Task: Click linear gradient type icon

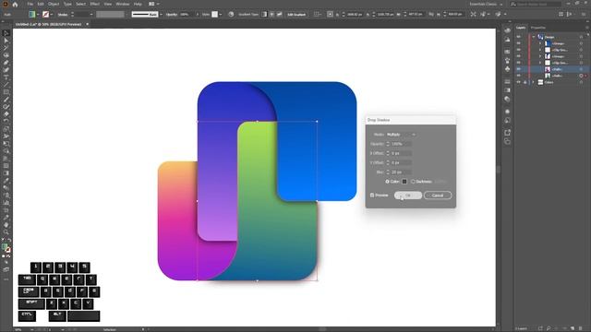Action: click(264, 15)
